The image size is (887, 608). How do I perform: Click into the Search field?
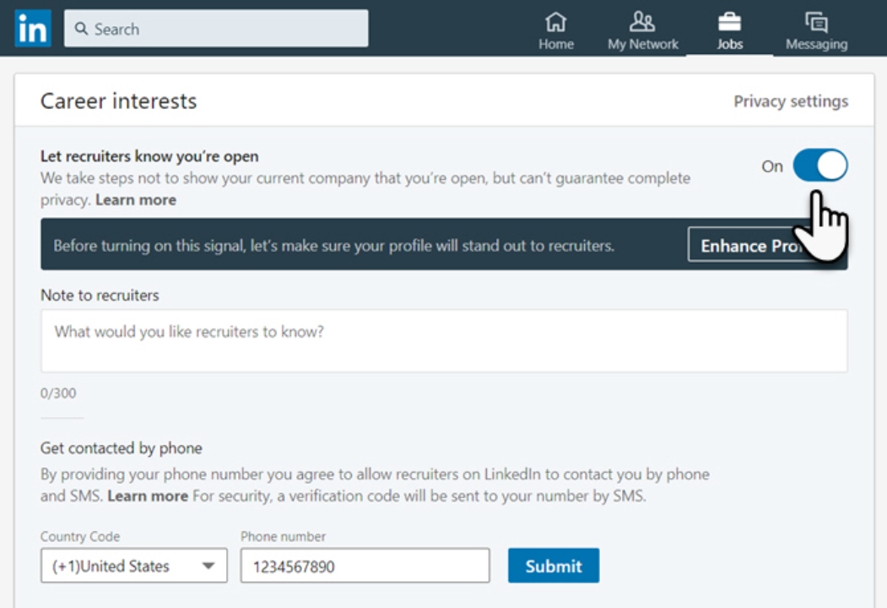216,29
